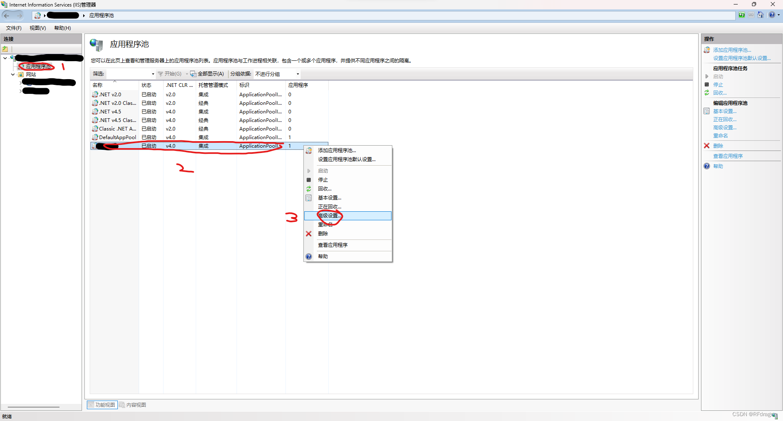The image size is (783, 421).
Task: Click the stop square icon in the context menu
Action: (309, 180)
